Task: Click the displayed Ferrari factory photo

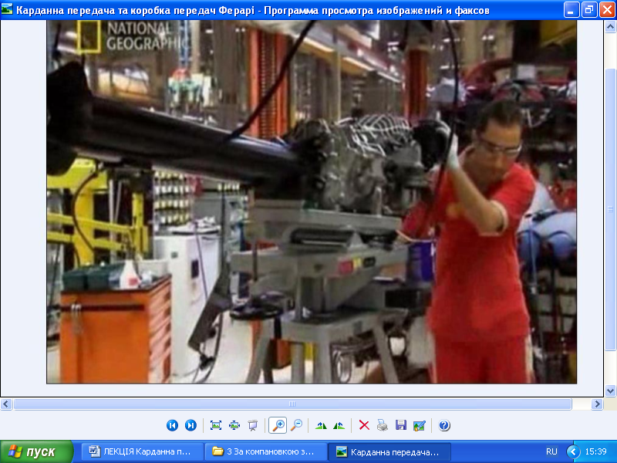Action: tap(312, 201)
